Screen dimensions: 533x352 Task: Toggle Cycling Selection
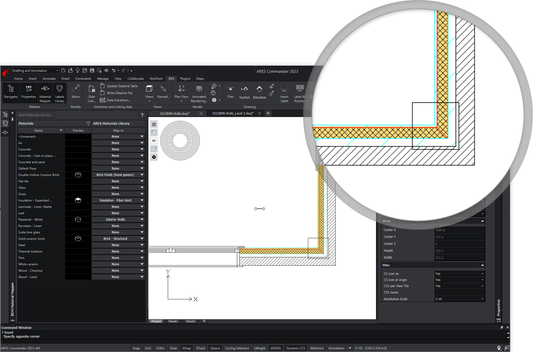[237, 348]
